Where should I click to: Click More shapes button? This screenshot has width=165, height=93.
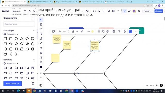(13, 84)
